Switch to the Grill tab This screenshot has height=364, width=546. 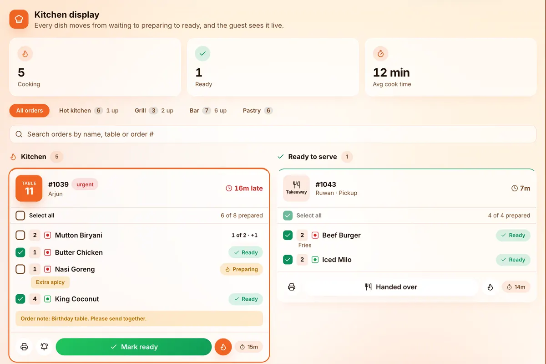tap(154, 111)
